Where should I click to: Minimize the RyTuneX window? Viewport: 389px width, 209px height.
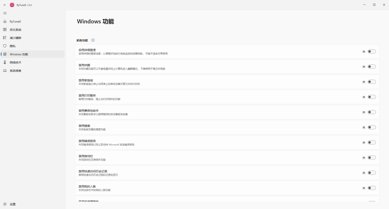point(364,5)
